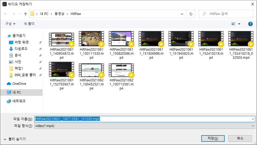Open 다운로드 in the sidebar
The width and height of the screenshot is (257, 145).
[x=21, y=49]
